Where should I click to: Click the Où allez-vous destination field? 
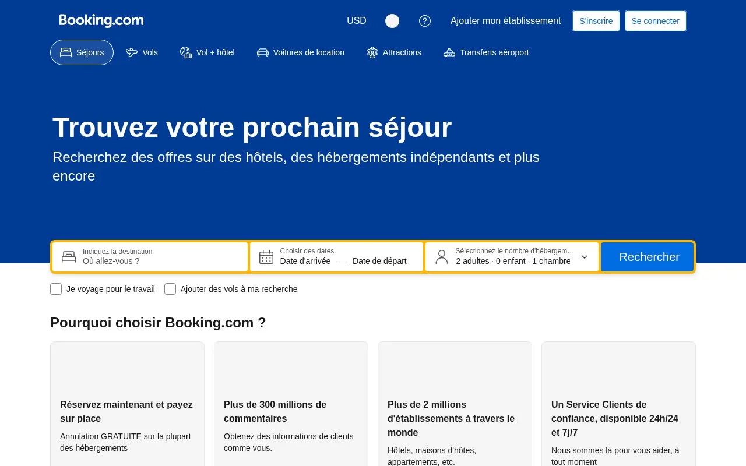point(150,257)
